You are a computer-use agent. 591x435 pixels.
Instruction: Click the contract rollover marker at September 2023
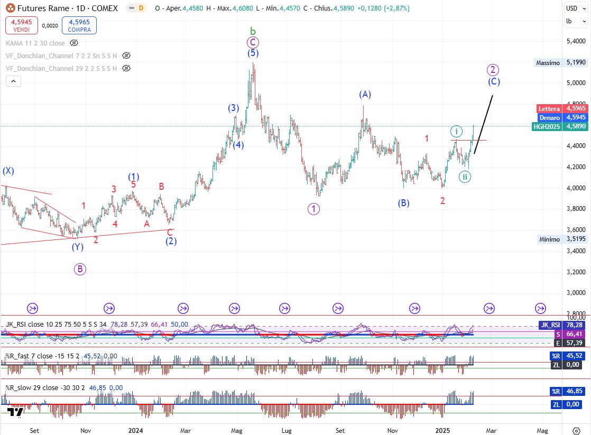(x=32, y=308)
